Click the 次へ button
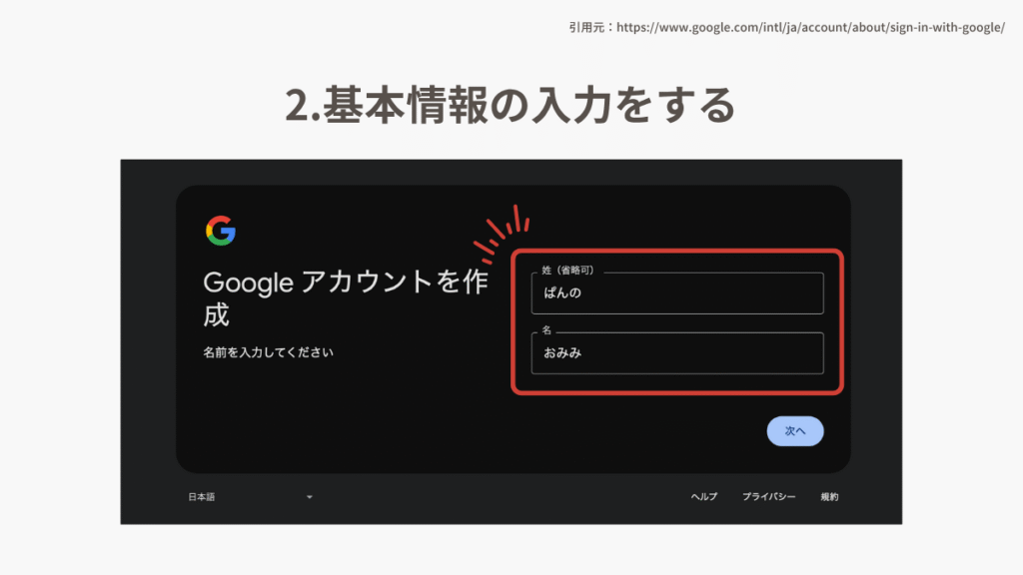This screenshot has height=575, width=1023. tap(794, 431)
